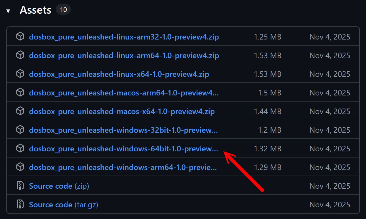Click the package icon beside windows-64bit asset
Screen dimensions: 366x219
click(20, 148)
